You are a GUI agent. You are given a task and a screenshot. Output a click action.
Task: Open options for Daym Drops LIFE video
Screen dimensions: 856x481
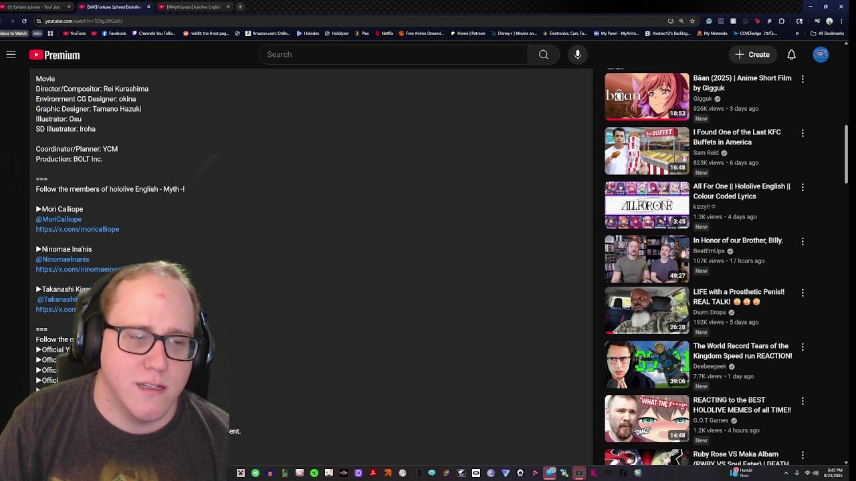point(802,293)
